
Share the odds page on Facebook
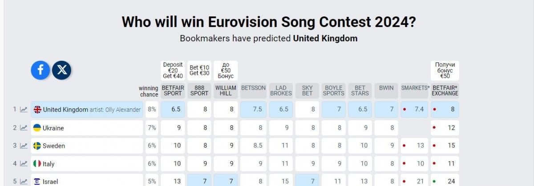tap(40, 70)
